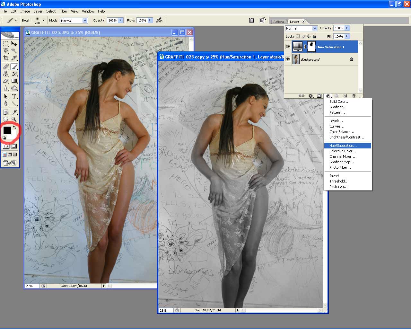Toggle lock transparent pixels

click(298, 36)
